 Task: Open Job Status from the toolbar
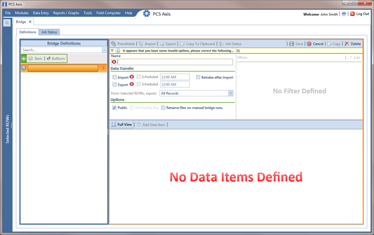(x=230, y=44)
